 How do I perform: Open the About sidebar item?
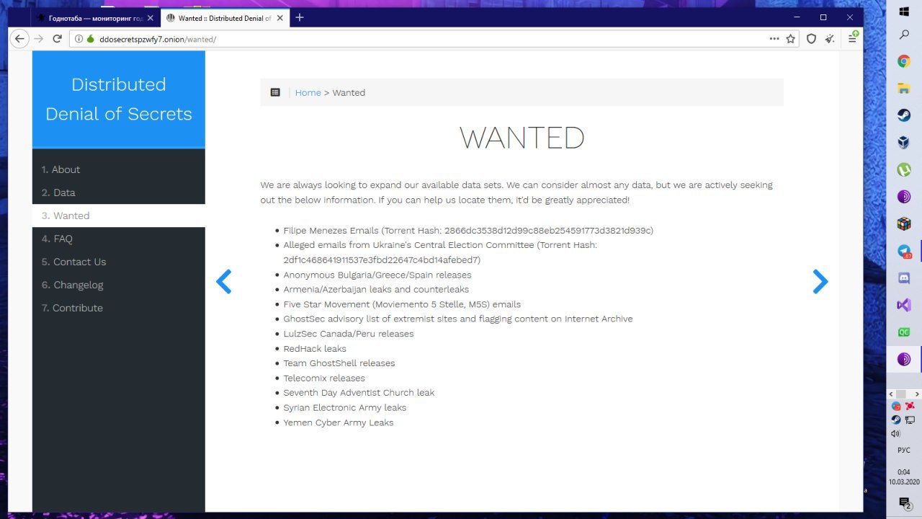coord(119,169)
